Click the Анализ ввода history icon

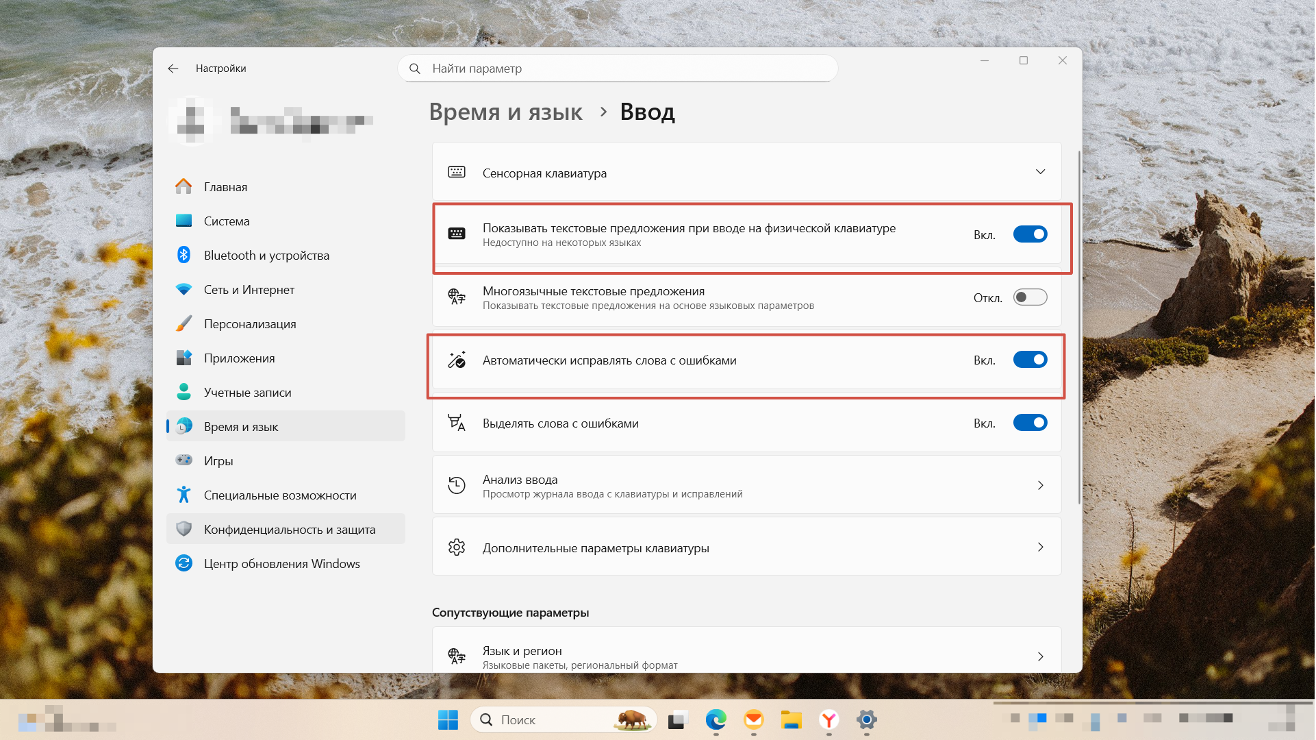click(x=457, y=486)
